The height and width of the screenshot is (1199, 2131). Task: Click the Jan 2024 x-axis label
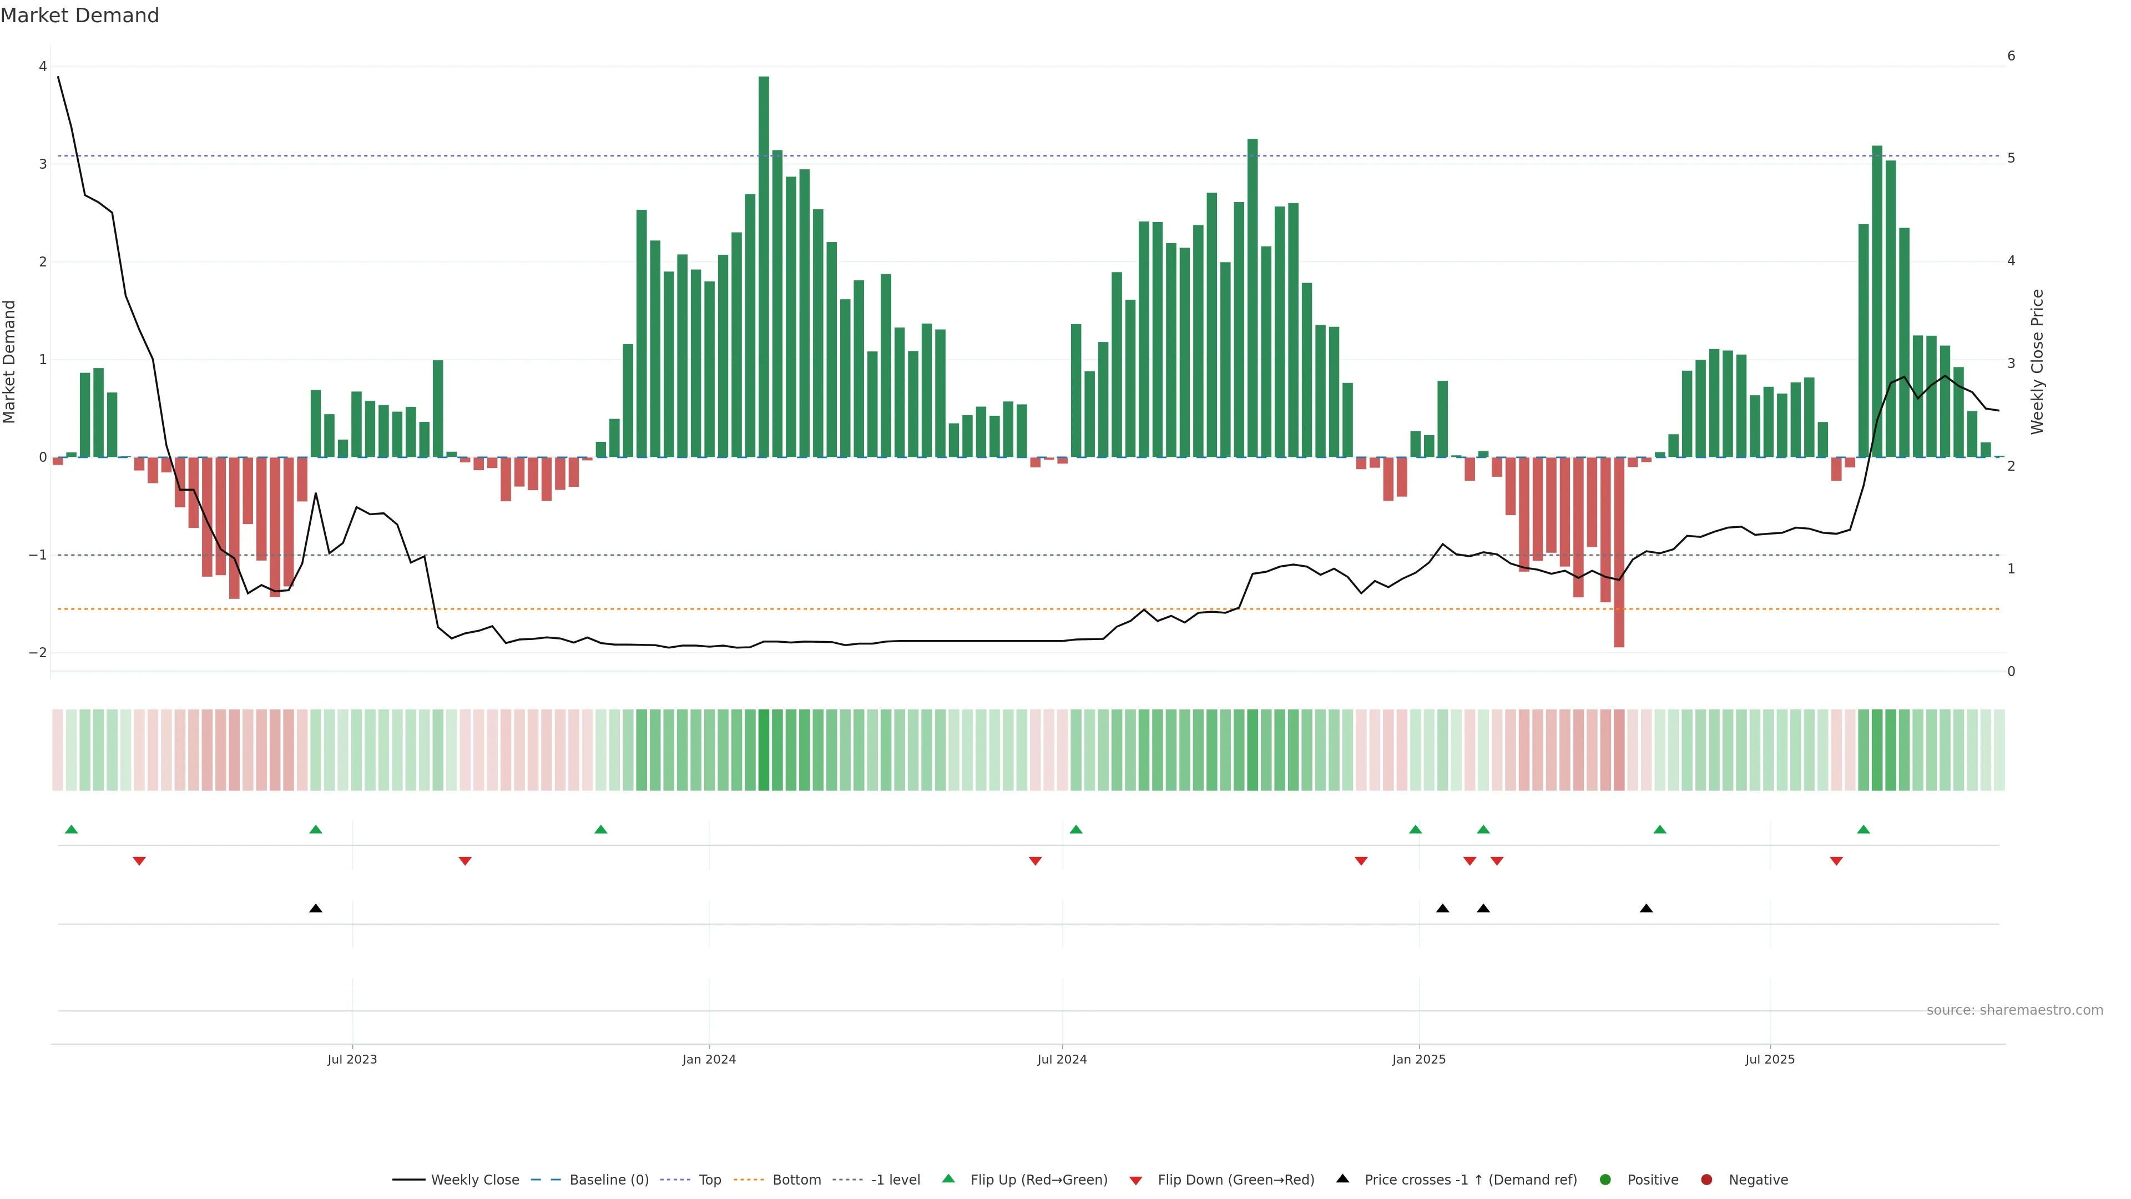[709, 1060]
